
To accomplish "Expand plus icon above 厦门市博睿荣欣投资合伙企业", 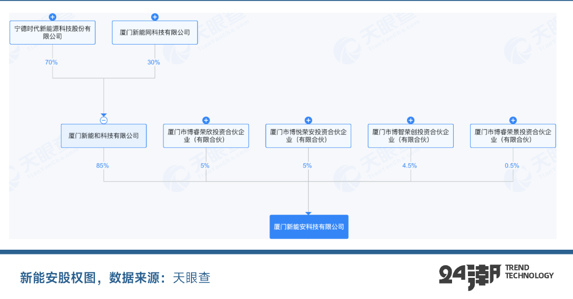I will point(206,120).
